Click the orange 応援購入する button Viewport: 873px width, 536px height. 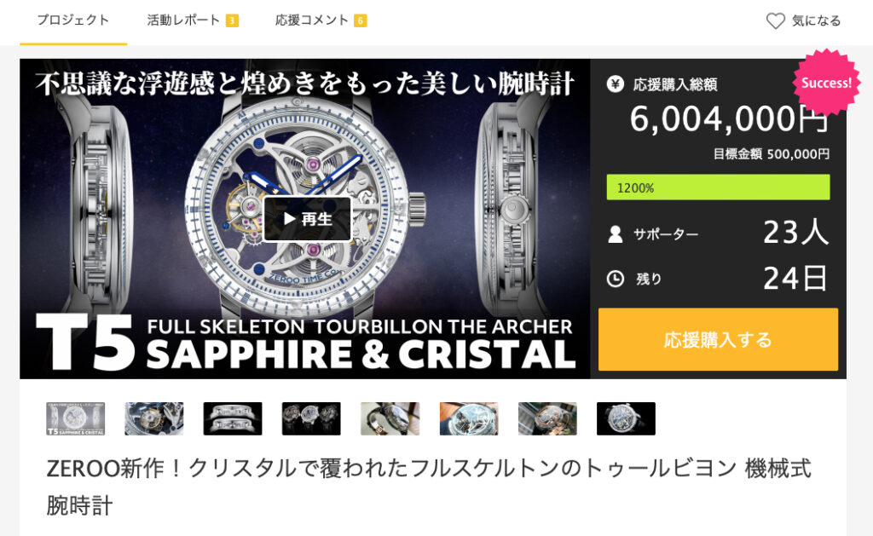718,339
